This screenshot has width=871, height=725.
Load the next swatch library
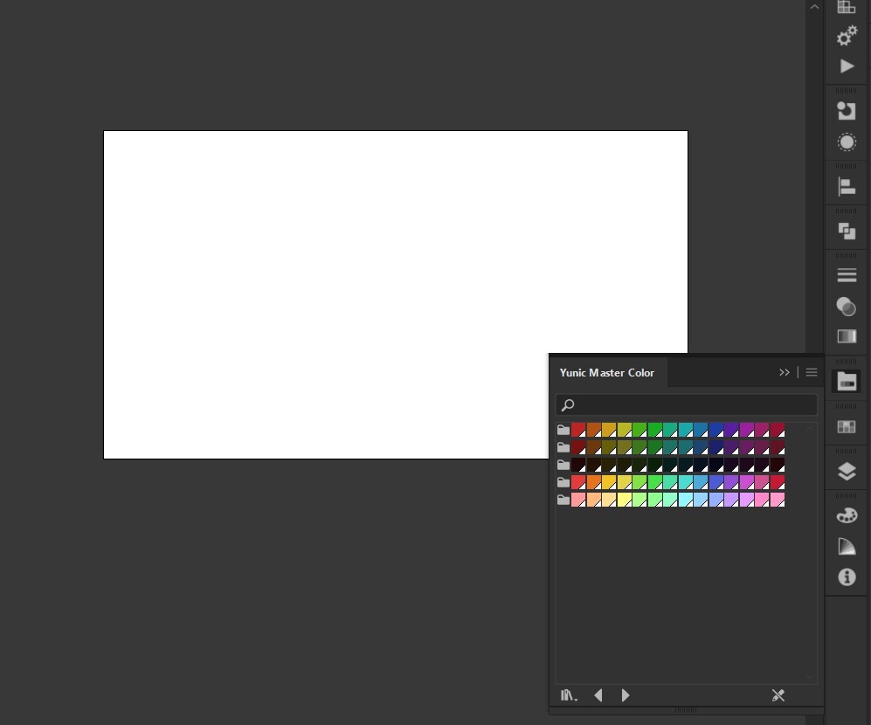625,695
